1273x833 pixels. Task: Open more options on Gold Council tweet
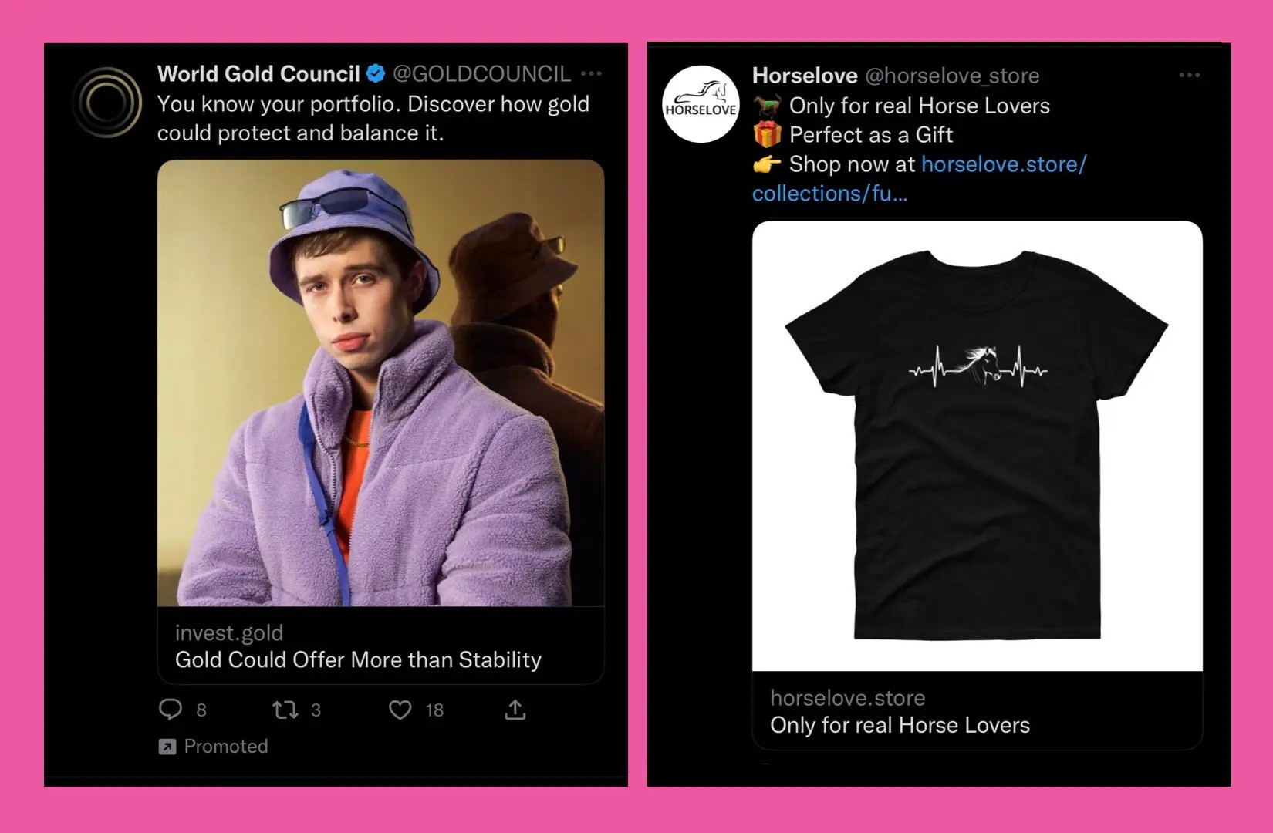(x=591, y=74)
